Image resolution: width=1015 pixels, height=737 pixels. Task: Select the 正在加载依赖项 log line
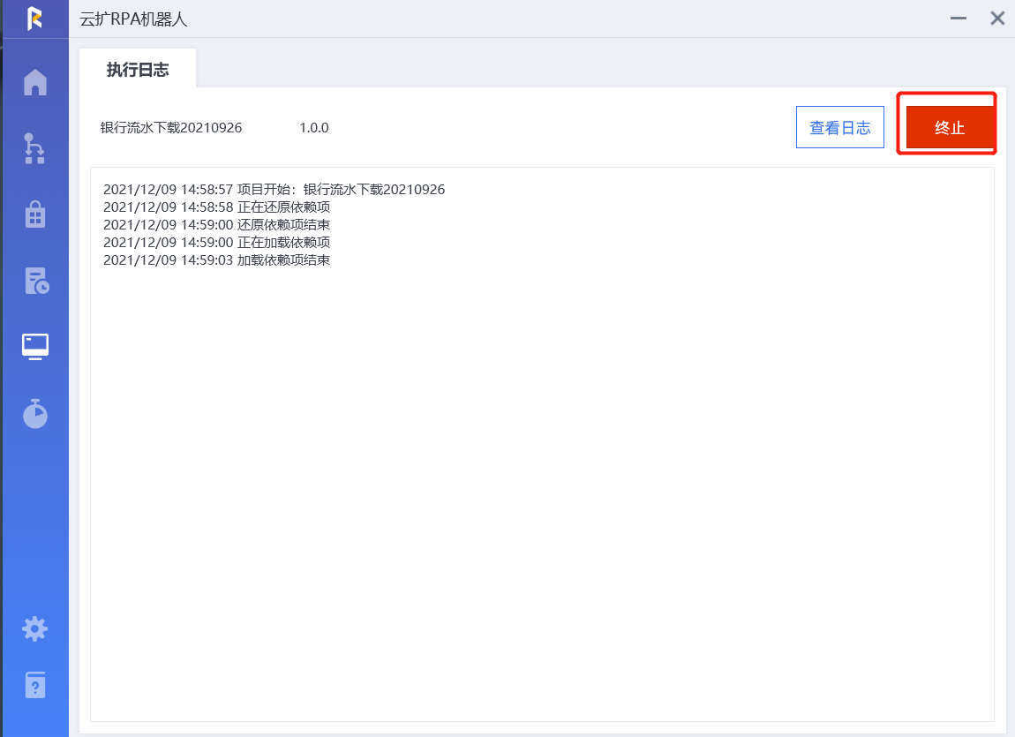point(216,243)
